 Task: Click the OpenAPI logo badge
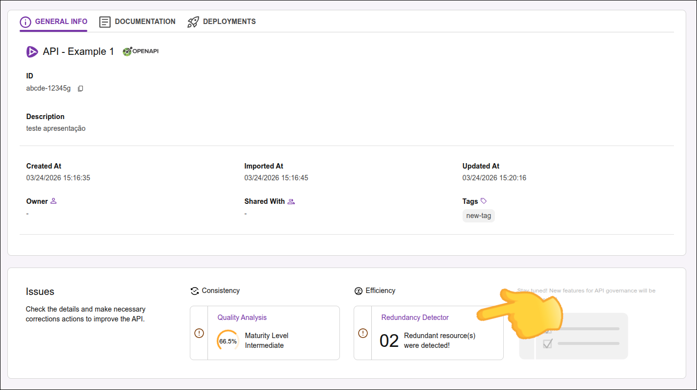[x=140, y=51]
